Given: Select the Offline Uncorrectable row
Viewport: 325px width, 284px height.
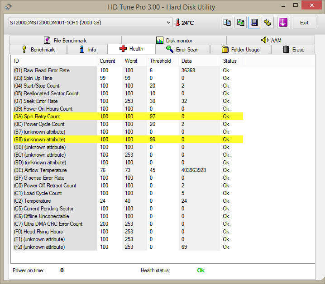Looking at the screenshot, I should point(128,216).
